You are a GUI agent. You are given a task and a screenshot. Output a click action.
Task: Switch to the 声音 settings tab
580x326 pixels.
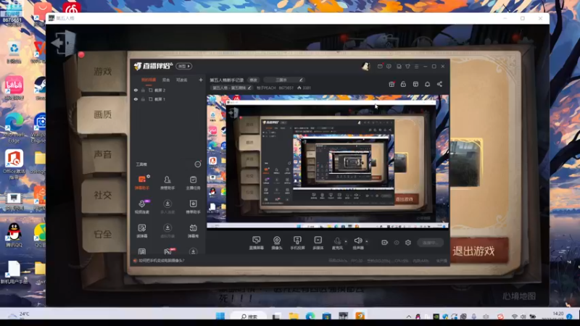click(102, 154)
